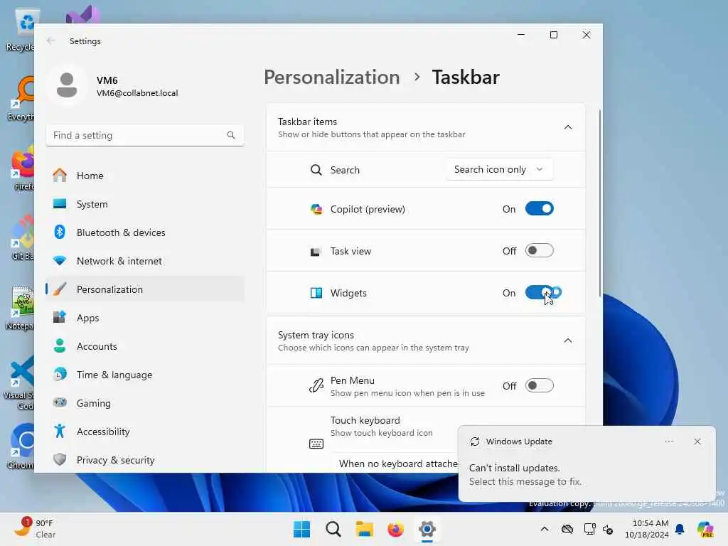
Task: Click the Firefox desktop shortcut
Action: (22, 168)
